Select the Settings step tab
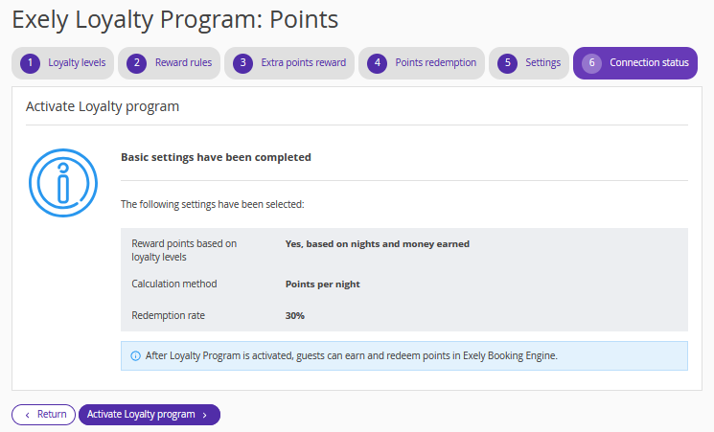The height and width of the screenshot is (432, 714). [529, 63]
